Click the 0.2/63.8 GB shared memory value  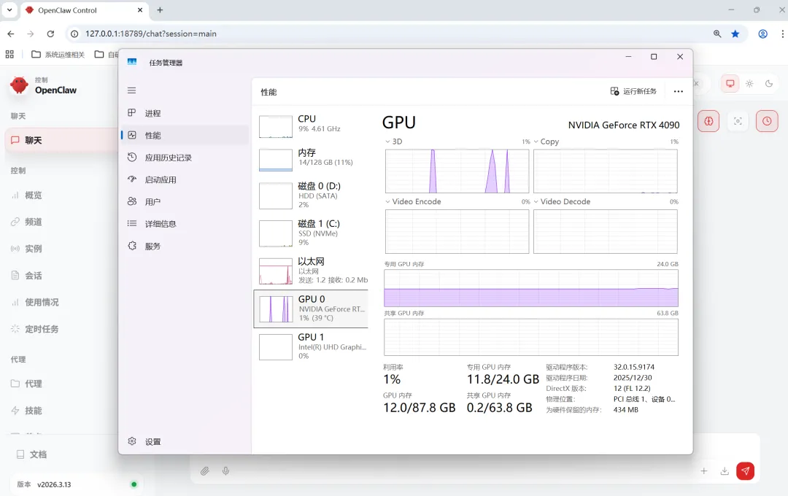pyautogui.click(x=499, y=408)
